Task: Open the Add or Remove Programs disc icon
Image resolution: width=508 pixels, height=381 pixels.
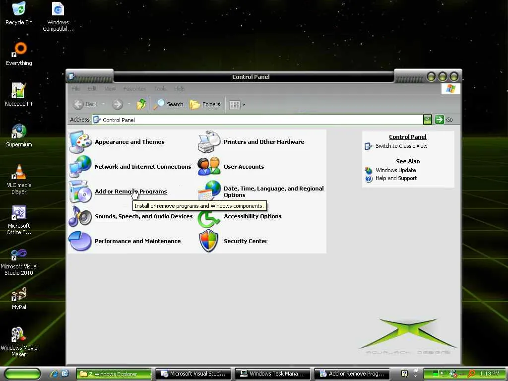Action: point(80,191)
